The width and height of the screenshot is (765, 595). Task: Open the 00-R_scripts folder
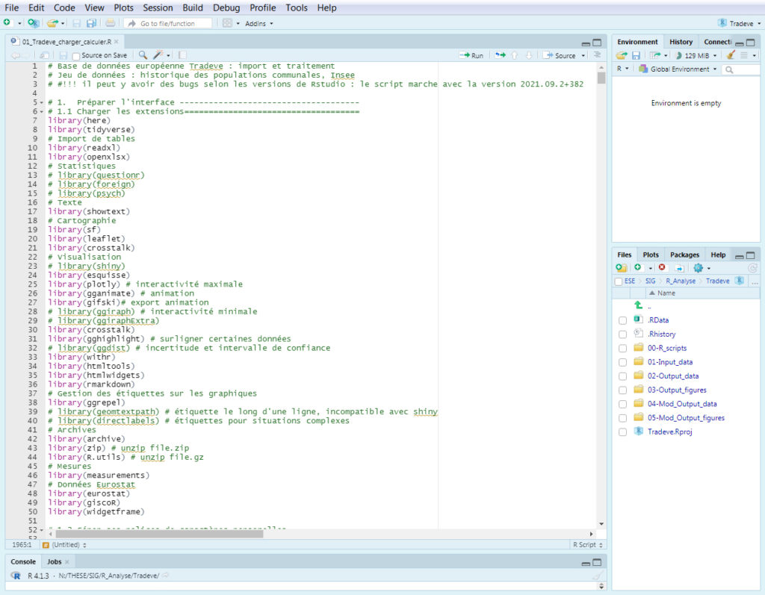point(667,348)
